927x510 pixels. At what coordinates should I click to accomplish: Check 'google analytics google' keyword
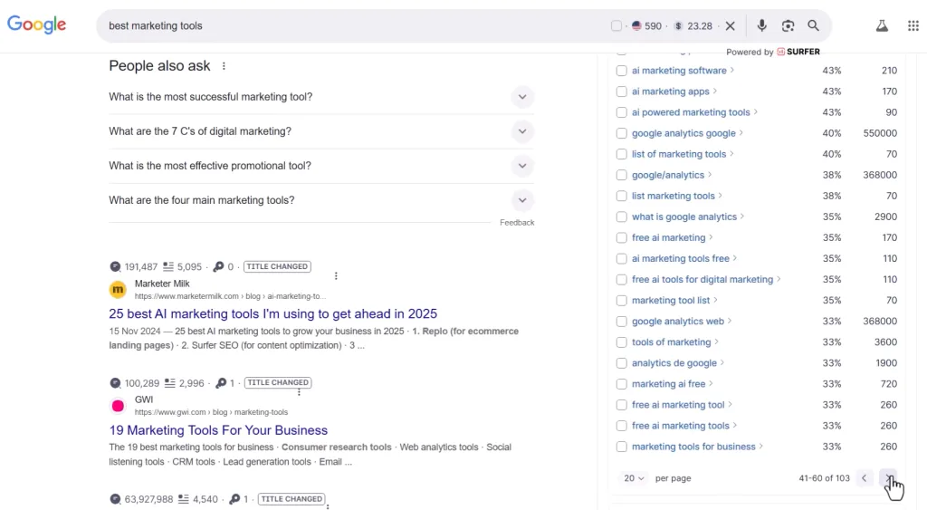(x=621, y=133)
